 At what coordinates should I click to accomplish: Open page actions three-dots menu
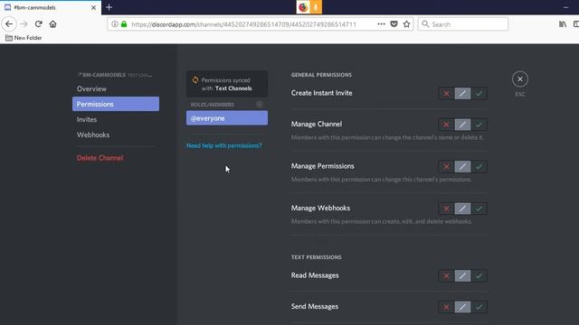coord(381,24)
